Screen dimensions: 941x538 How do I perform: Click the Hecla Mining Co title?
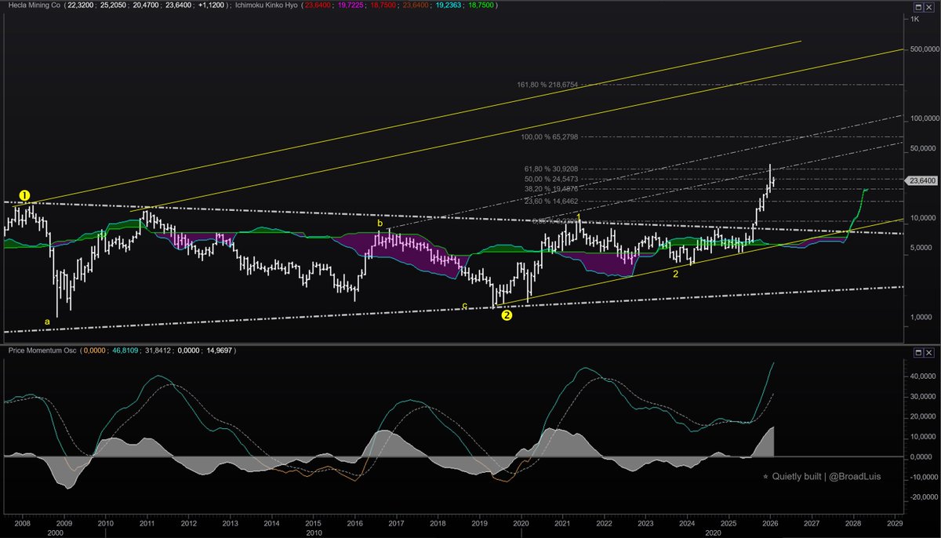pos(34,6)
